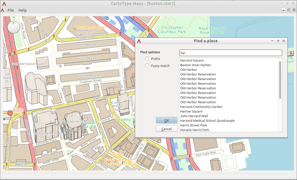Click the CartoType logo in the dialog title bar
Viewport: 297px width, 180px height.
click(x=139, y=41)
